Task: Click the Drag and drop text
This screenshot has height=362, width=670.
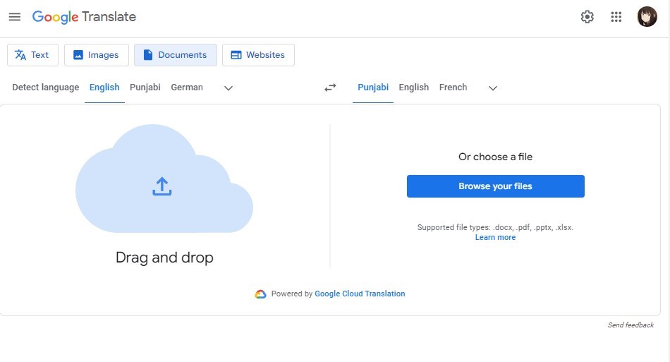Action: coord(164,258)
